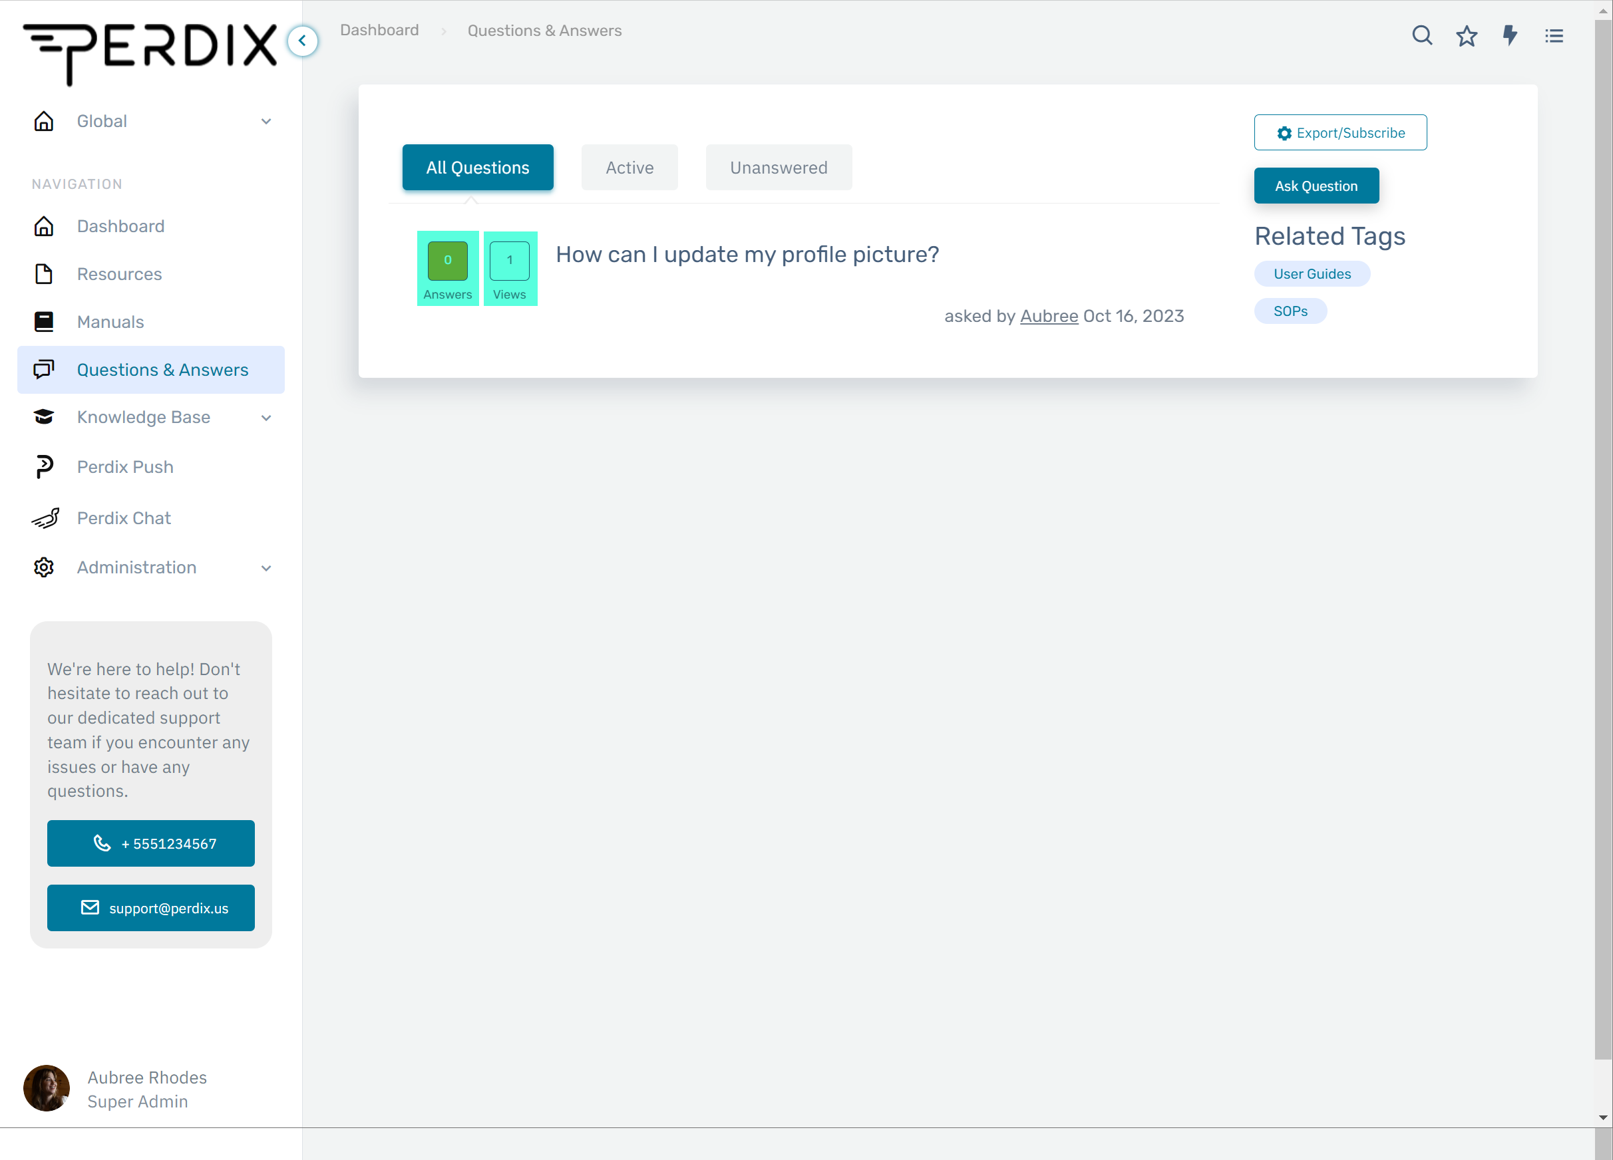Open Dashboard in sidebar navigation
1613x1160 pixels.
click(151, 226)
